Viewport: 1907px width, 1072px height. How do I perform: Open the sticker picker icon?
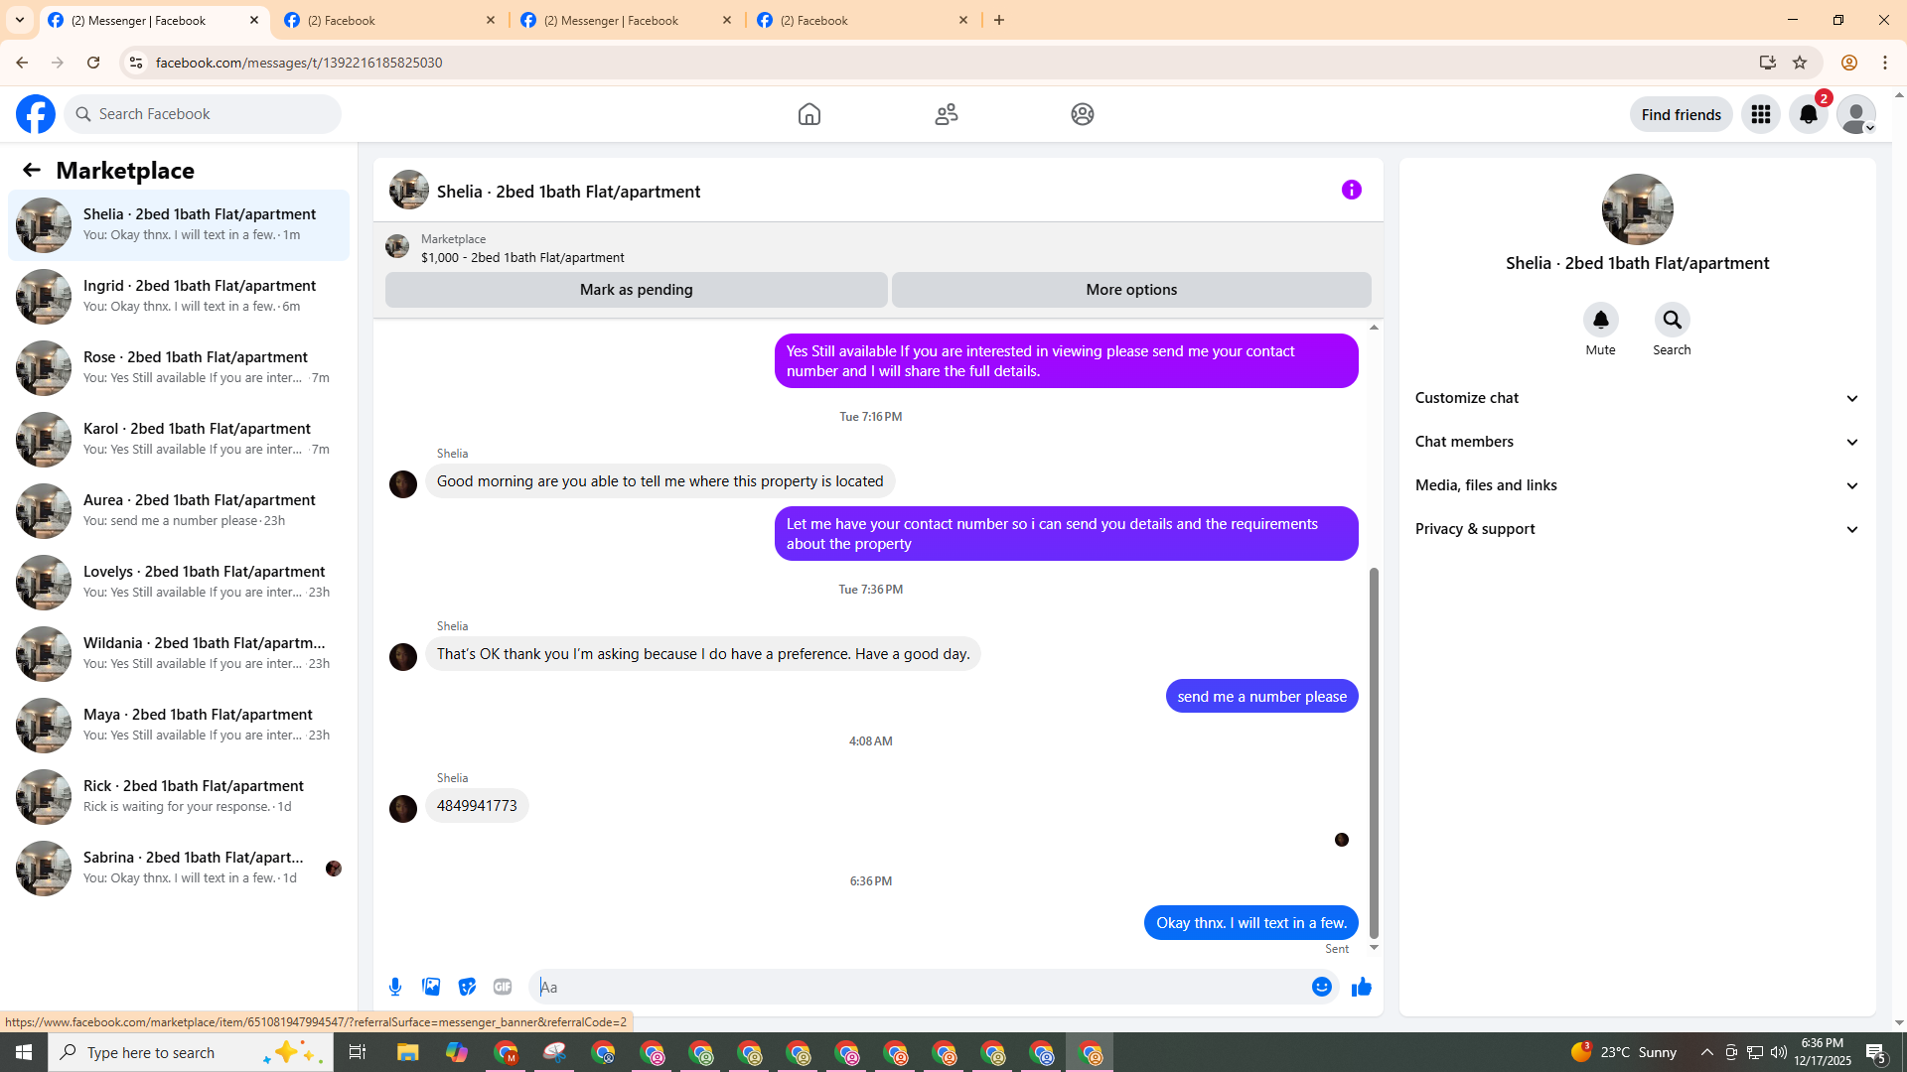click(467, 987)
